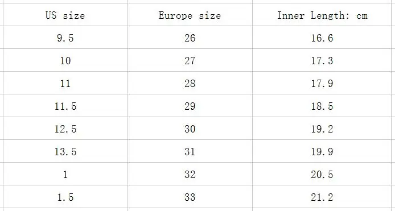Select the US size header cell
The height and width of the screenshot is (211, 395).
65,15
